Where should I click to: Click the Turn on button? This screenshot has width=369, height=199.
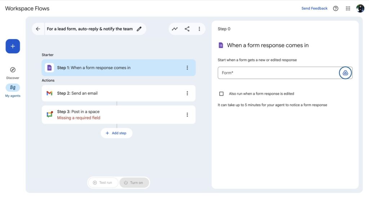(x=134, y=182)
